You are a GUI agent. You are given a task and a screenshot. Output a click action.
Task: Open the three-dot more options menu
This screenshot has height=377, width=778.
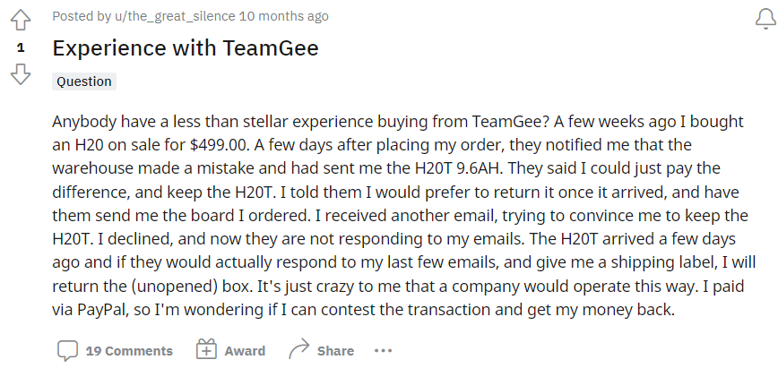(383, 351)
